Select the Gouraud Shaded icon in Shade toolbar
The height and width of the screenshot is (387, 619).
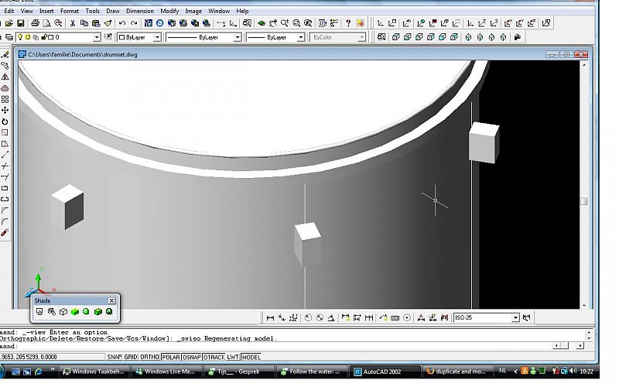(86, 312)
